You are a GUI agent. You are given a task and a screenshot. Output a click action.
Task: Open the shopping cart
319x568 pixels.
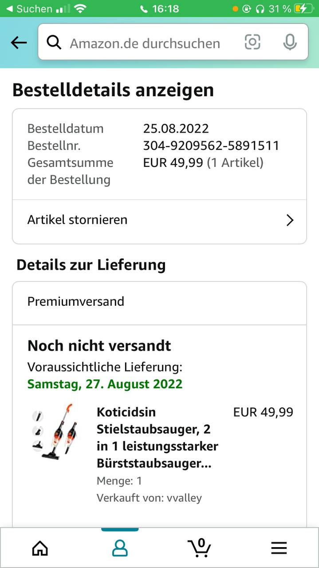coord(199,548)
